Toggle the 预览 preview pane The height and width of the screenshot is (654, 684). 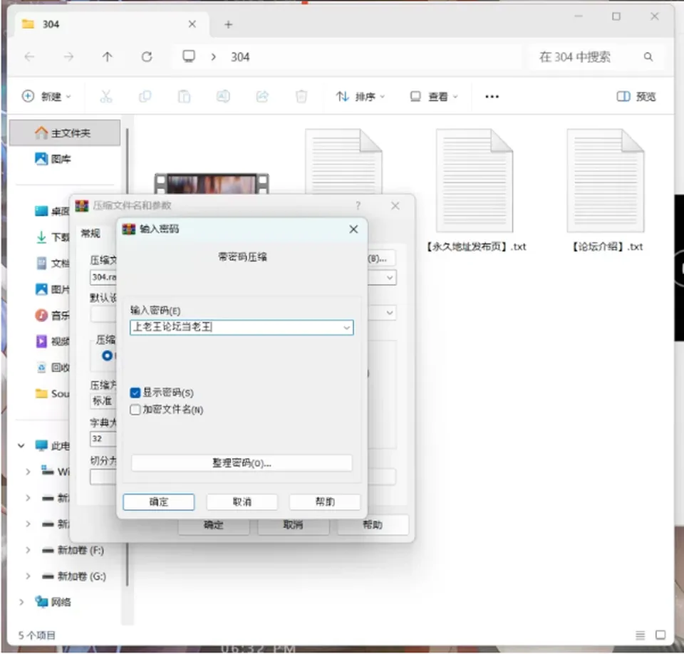(x=636, y=96)
